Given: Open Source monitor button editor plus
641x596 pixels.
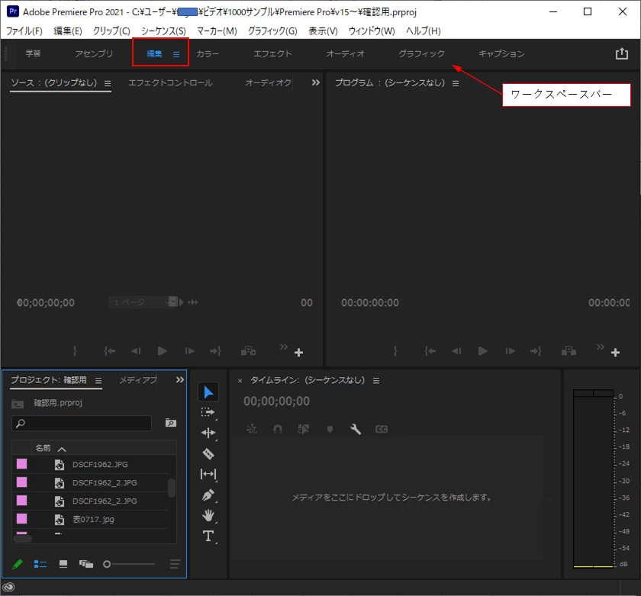Looking at the screenshot, I should [x=299, y=353].
